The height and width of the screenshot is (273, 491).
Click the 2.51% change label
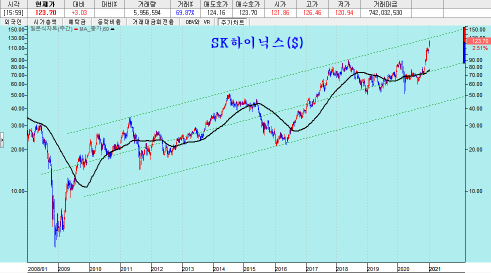pos(479,48)
